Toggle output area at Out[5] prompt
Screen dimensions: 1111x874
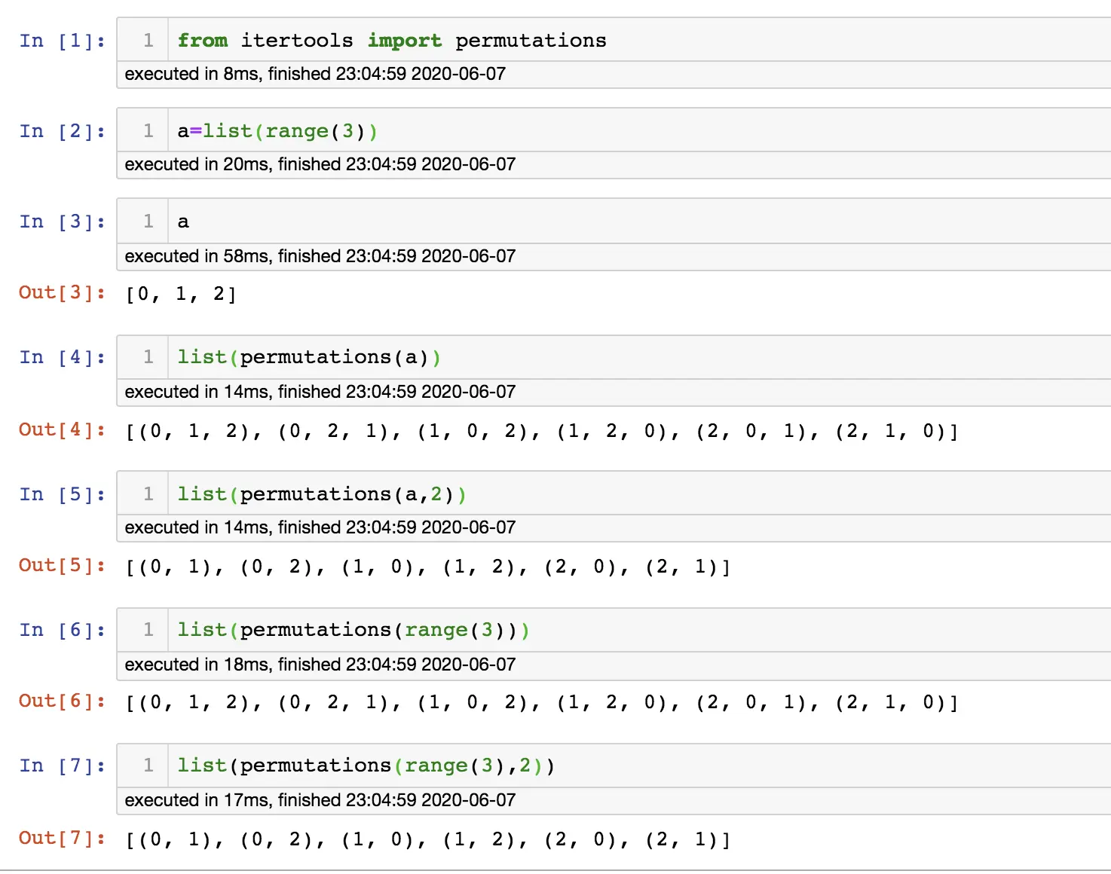62,565
